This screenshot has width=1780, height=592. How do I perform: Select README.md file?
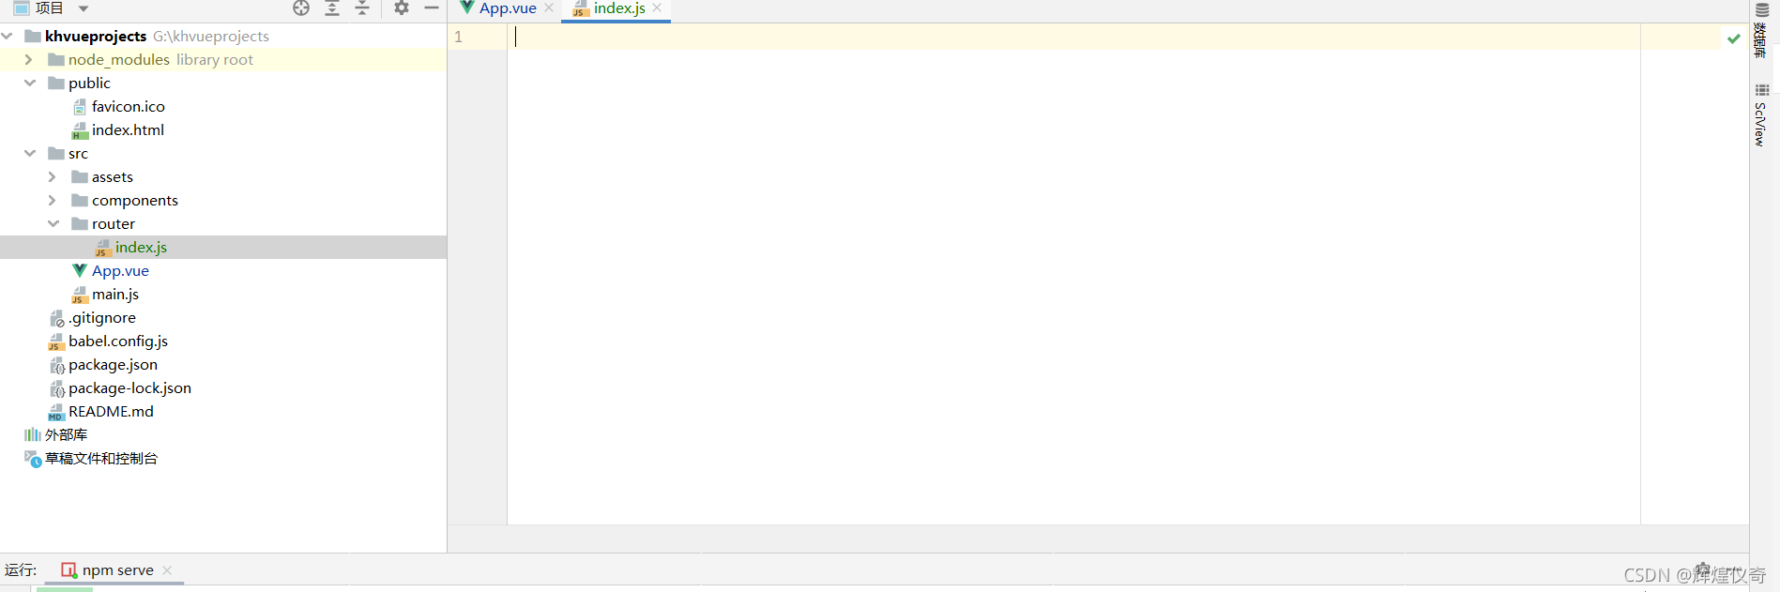111,411
